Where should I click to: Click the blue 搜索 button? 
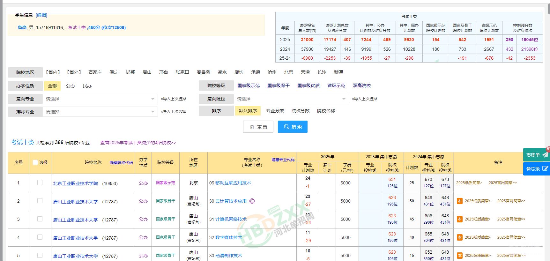(293, 127)
